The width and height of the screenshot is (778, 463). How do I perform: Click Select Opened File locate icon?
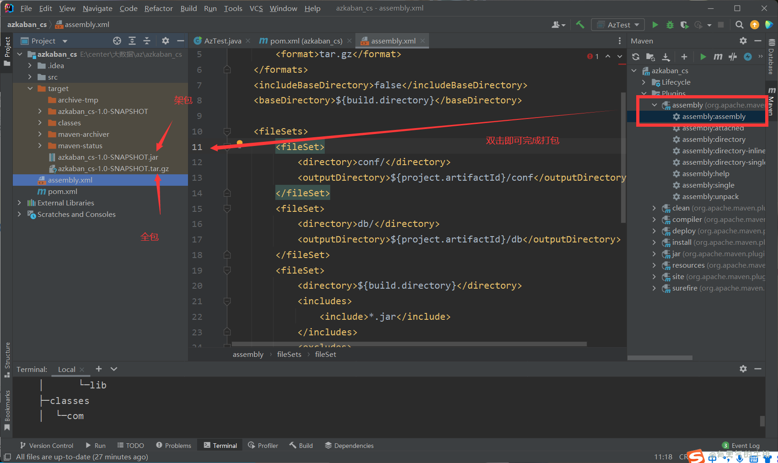tap(117, 41)
